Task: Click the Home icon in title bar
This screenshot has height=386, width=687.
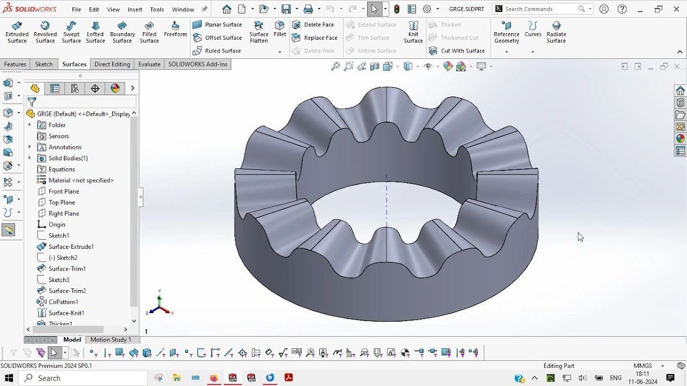Action: (226, 9)
